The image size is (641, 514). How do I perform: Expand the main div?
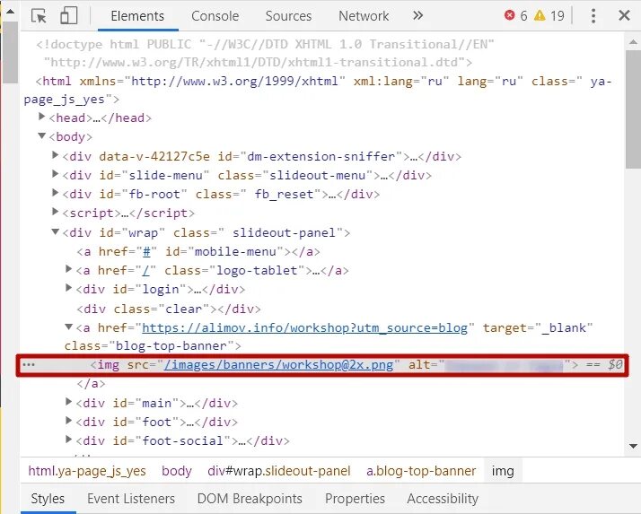68,402
